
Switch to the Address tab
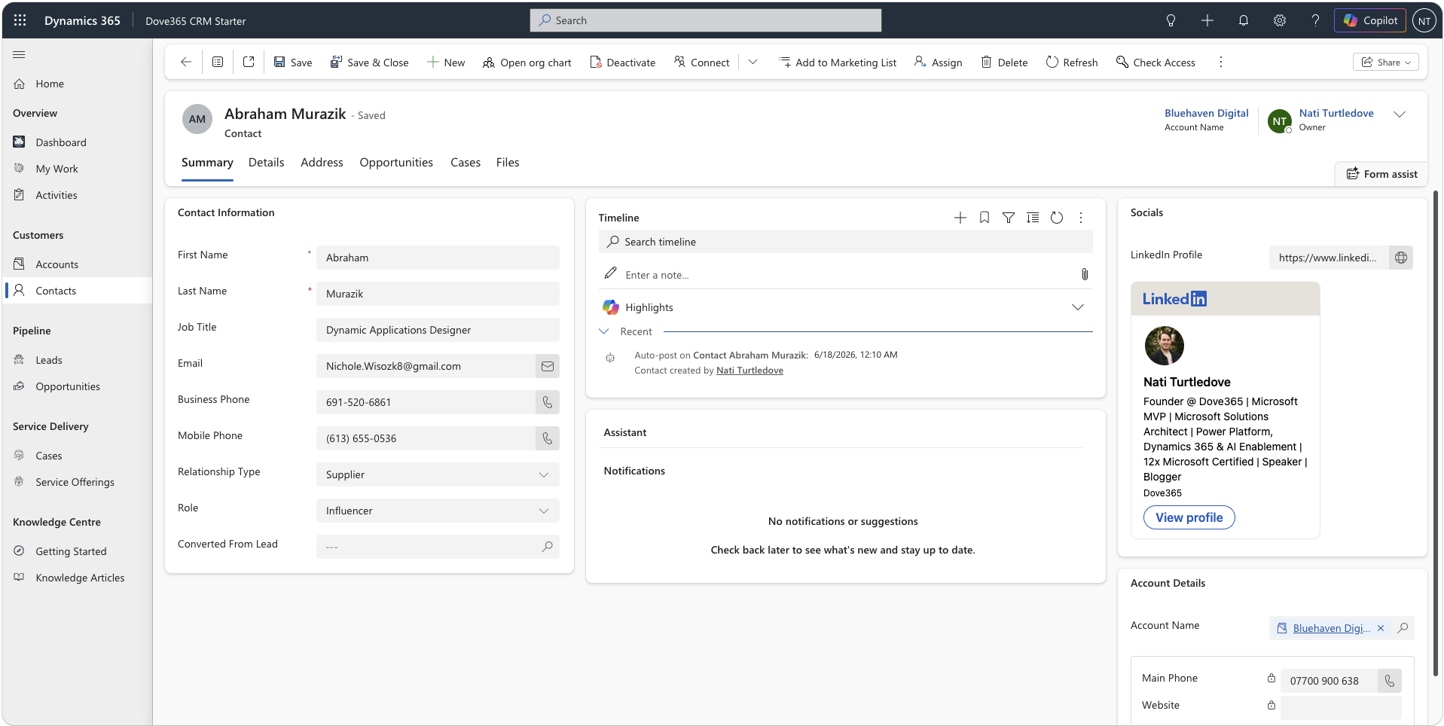(322, 163)
